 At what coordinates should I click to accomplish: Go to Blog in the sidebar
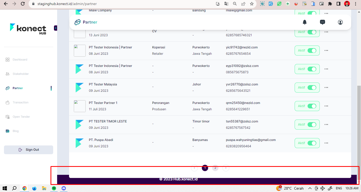coord(16,131)
